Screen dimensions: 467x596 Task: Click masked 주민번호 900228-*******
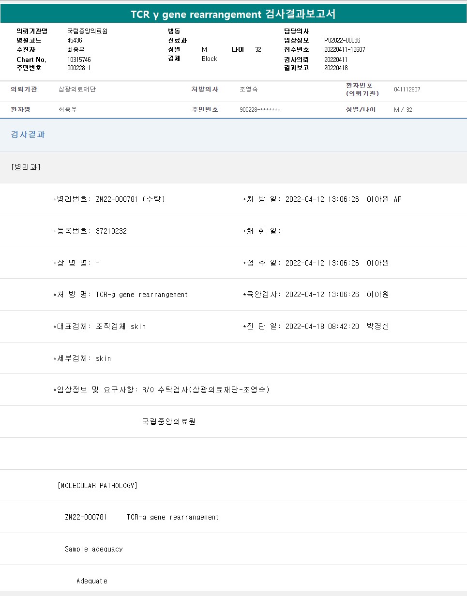pos(260,110)
